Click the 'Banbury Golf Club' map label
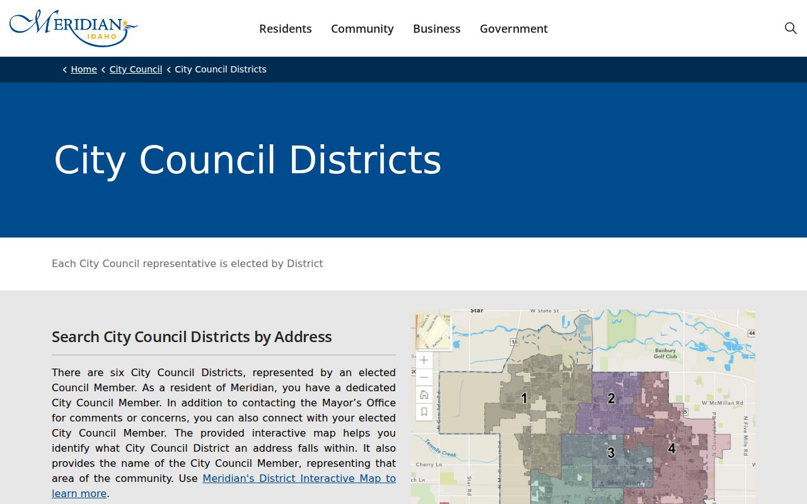The width and height of the screenshot is (807, 504). click(x=665, y=353)
